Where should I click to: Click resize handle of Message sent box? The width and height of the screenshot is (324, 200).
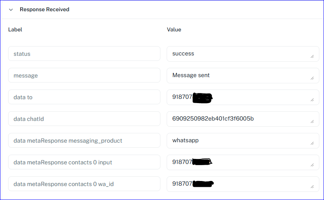pos(312,78)
